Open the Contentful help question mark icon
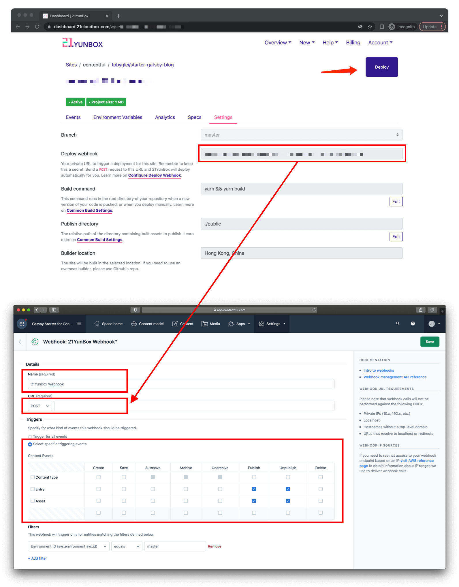The image size is (459, 587). pyautogui.click(x=413, y=324)
